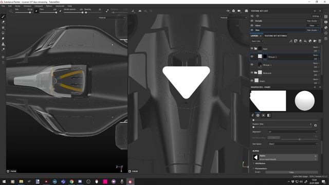Click the Brush properties button in Properties panel
This screenshot has width=329, height=185.
(x=252, y=115)
